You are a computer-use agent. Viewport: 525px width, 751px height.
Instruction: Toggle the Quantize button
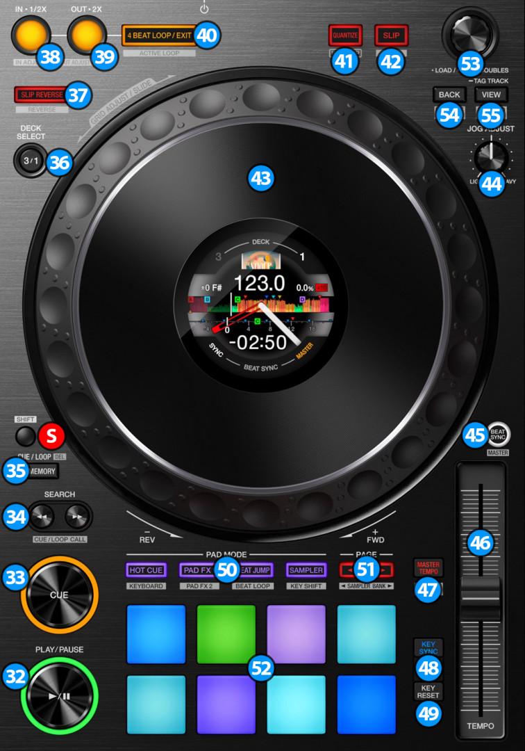point(344,35)
